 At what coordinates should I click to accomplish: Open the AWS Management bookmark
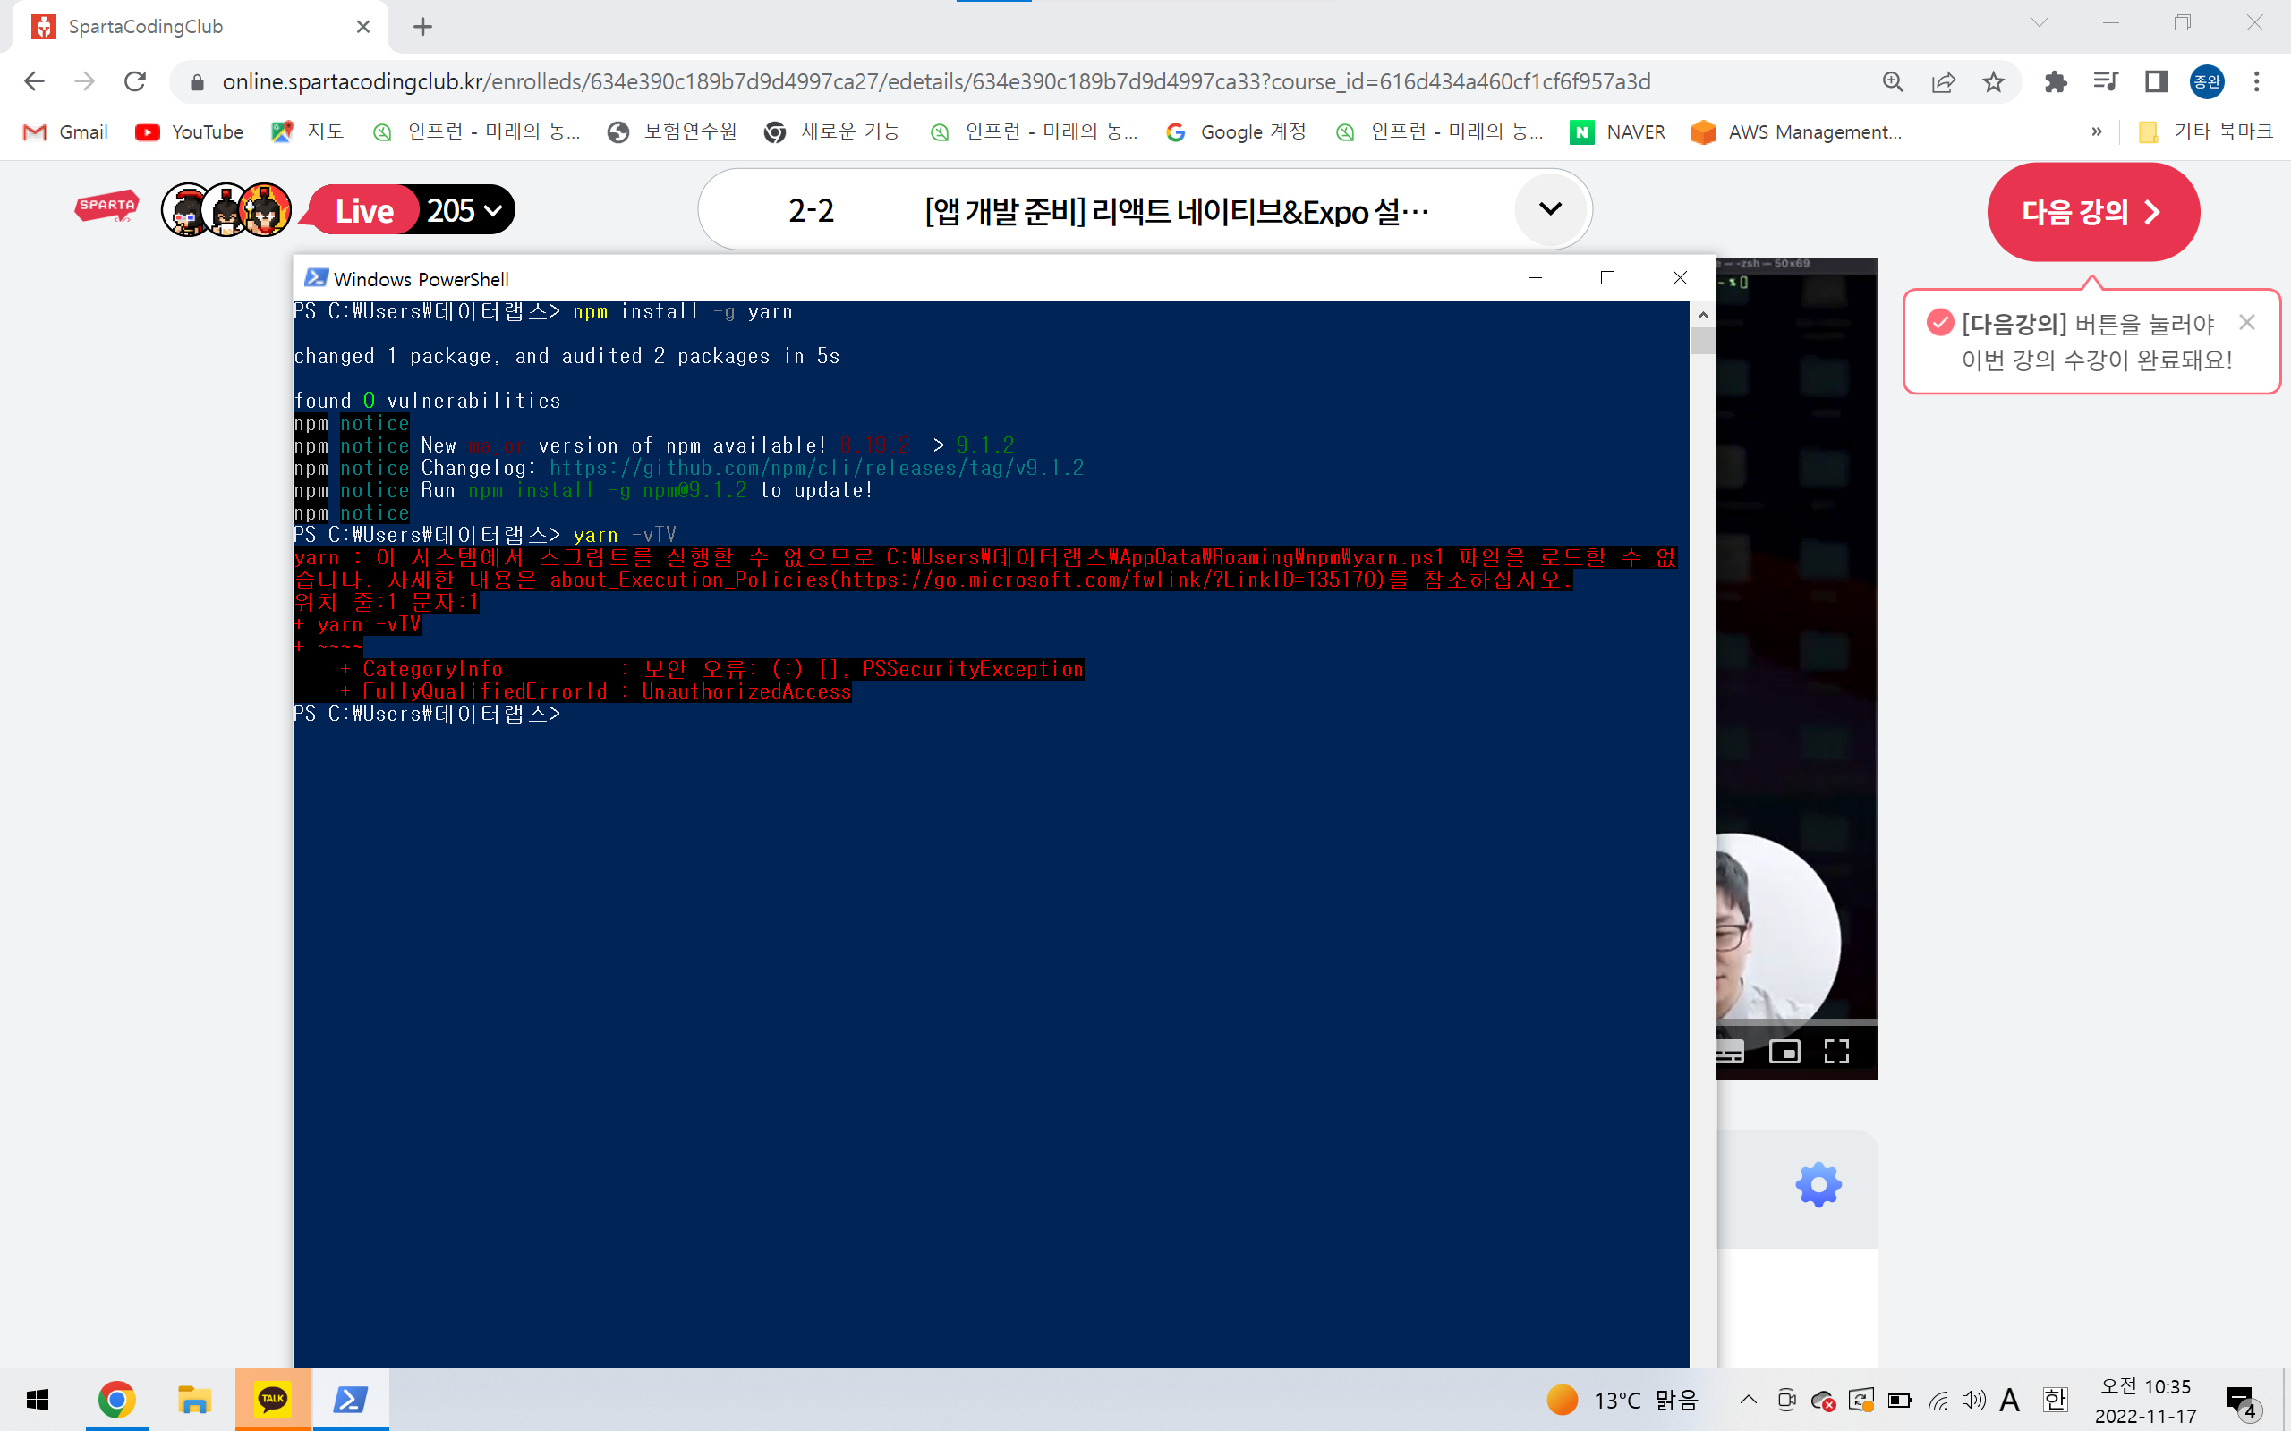(x=1797, y=131)
